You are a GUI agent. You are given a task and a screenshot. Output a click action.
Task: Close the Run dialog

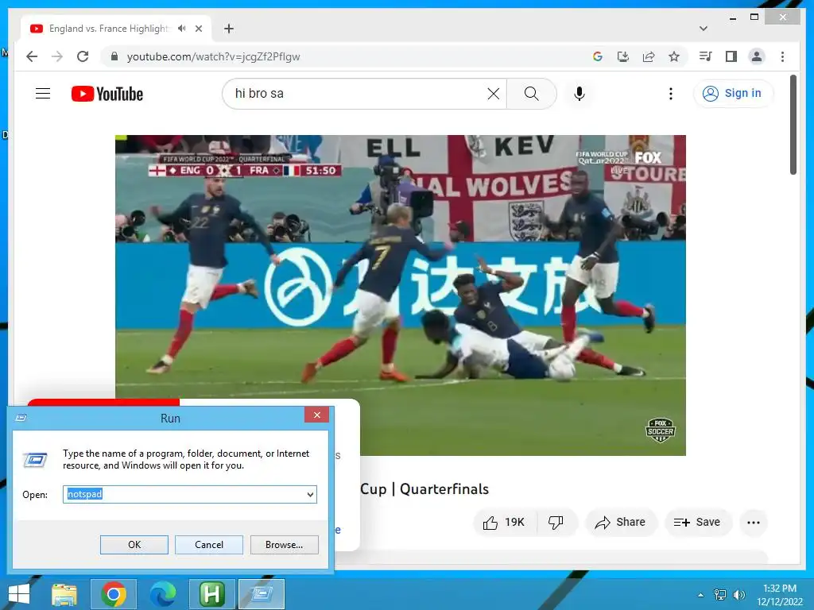pyautogui.click(x=316, y=415)
